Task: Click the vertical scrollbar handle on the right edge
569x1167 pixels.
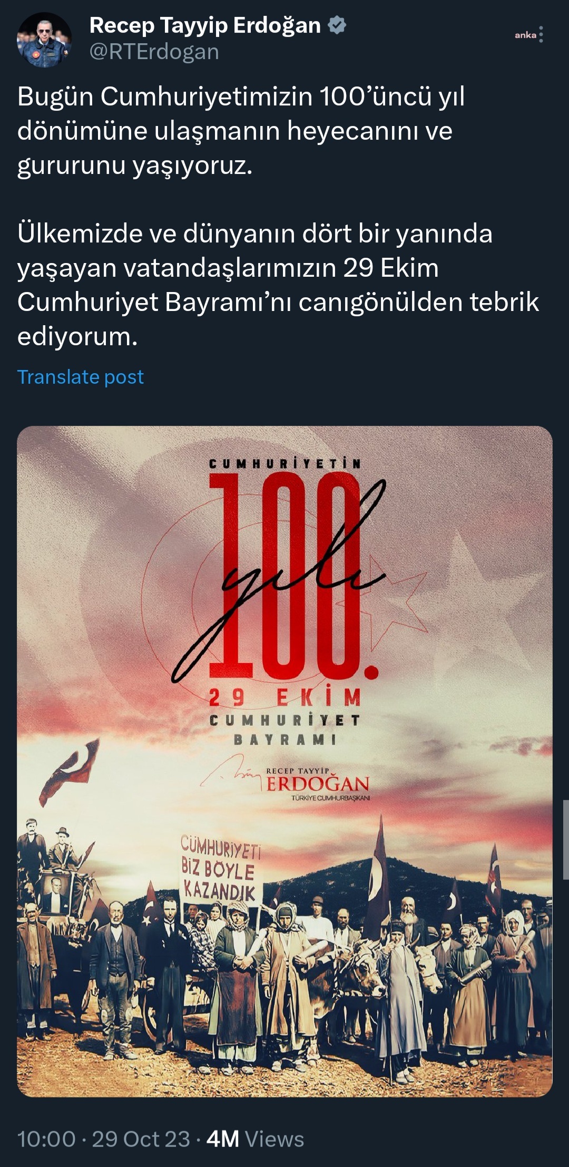Action: 566,839
